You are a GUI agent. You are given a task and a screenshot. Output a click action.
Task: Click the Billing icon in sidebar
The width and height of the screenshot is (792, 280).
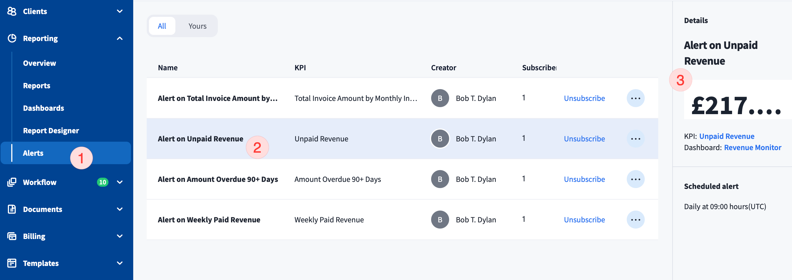[x=12, y=236]
